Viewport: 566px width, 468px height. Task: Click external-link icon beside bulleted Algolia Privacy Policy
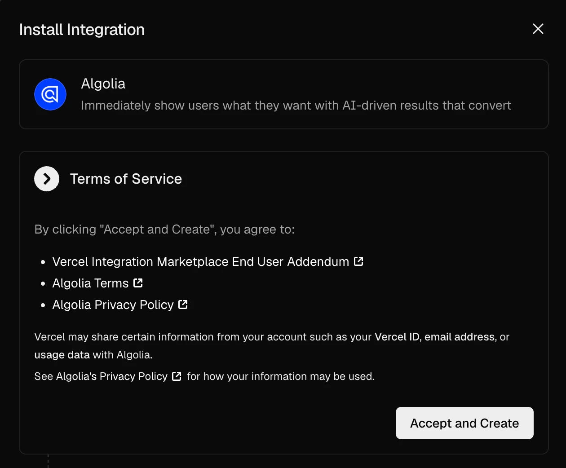(183, 304)
